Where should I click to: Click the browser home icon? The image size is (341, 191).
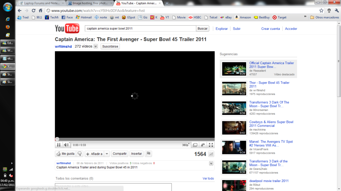40,10
